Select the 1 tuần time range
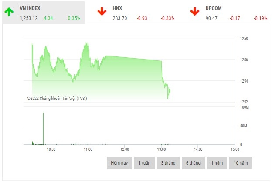Viewport: 272px width, 182px height. coord(144,163)
